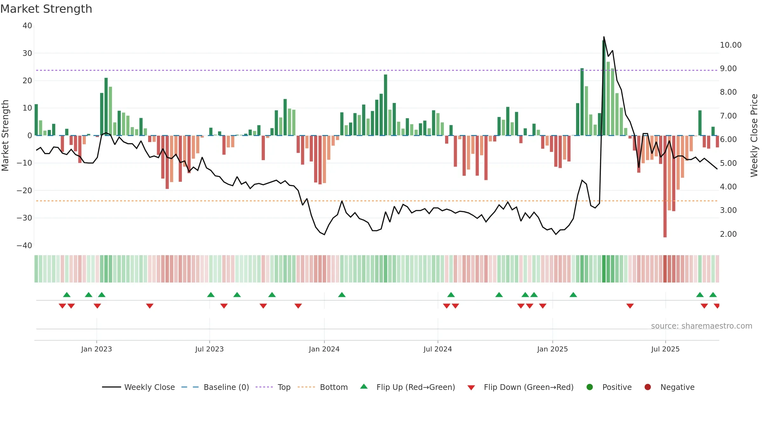Click the tallest green bar near 35

[x=603, y=88]
